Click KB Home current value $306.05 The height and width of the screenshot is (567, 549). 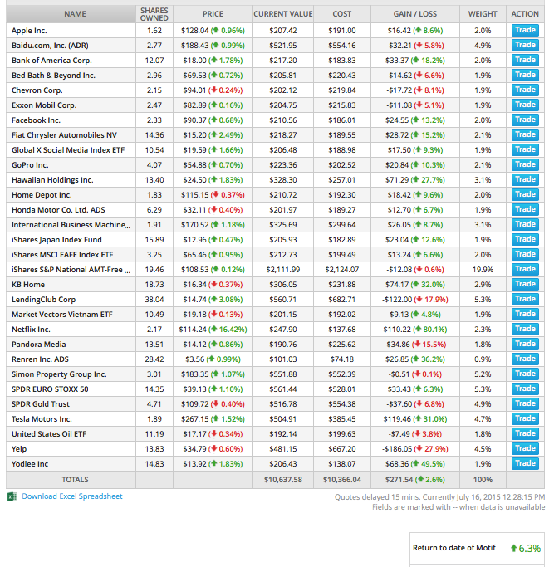(x=283, y=285)
